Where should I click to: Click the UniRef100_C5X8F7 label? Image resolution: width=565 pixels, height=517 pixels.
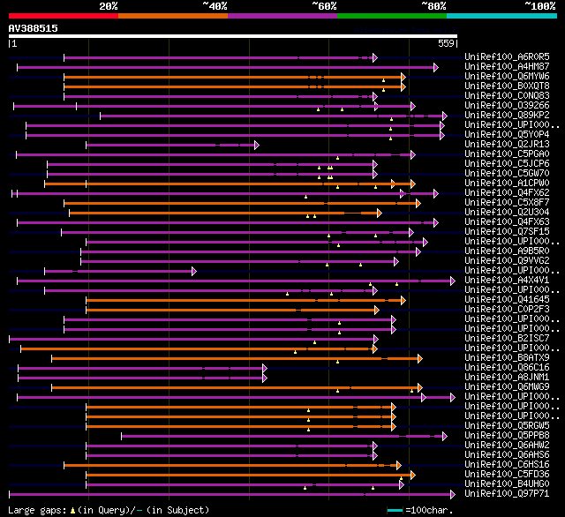(x=507, y=203)
